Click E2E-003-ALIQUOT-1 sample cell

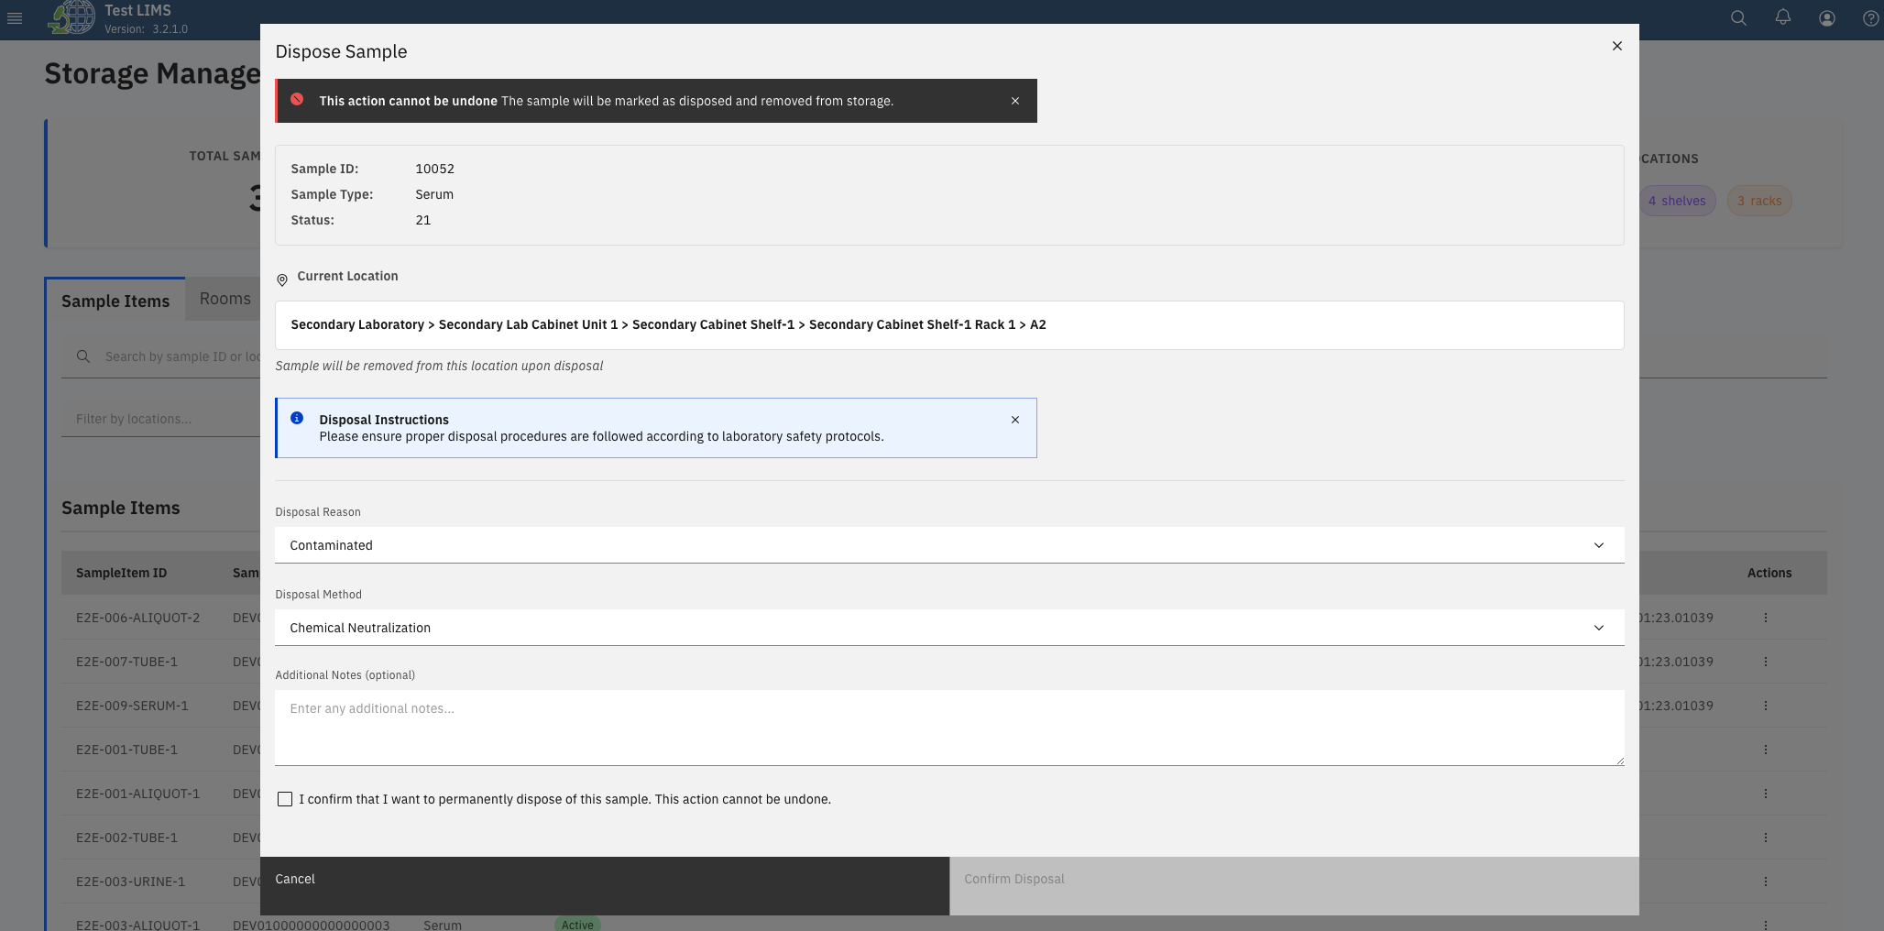click(x=137, y=924)
